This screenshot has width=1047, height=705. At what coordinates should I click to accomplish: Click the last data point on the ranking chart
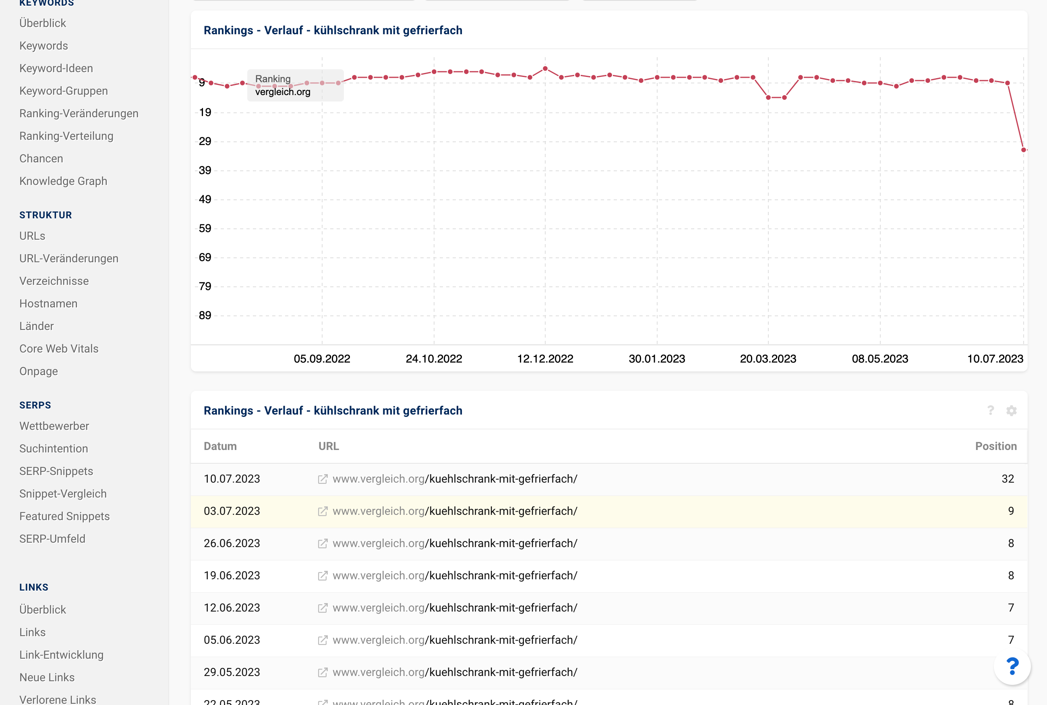(1024, 150)
